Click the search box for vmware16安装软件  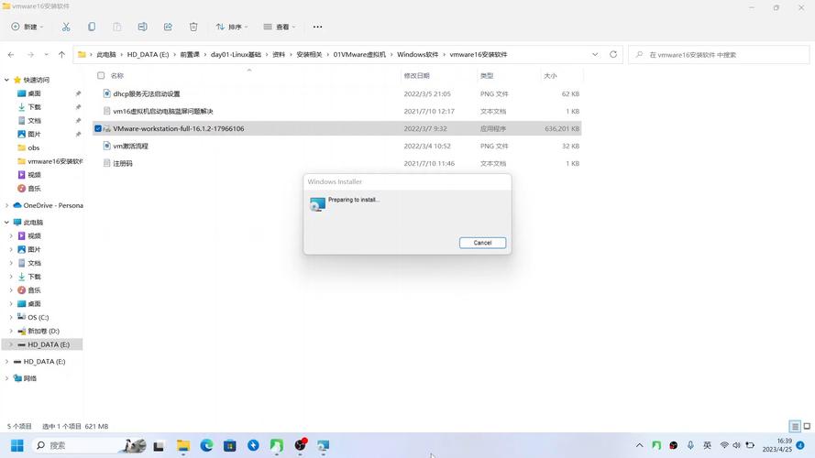pyautogui.click(x=719, y=55)
